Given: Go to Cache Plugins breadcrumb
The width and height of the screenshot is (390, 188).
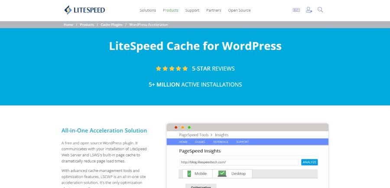Looking at the screenshot, I should click(x=111, y=25).
